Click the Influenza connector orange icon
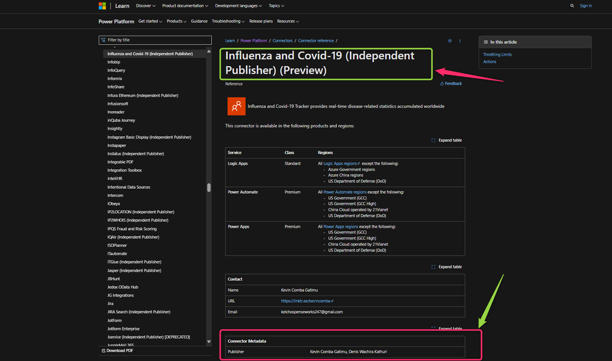612x361 pixels. click(x=236, y=106)
